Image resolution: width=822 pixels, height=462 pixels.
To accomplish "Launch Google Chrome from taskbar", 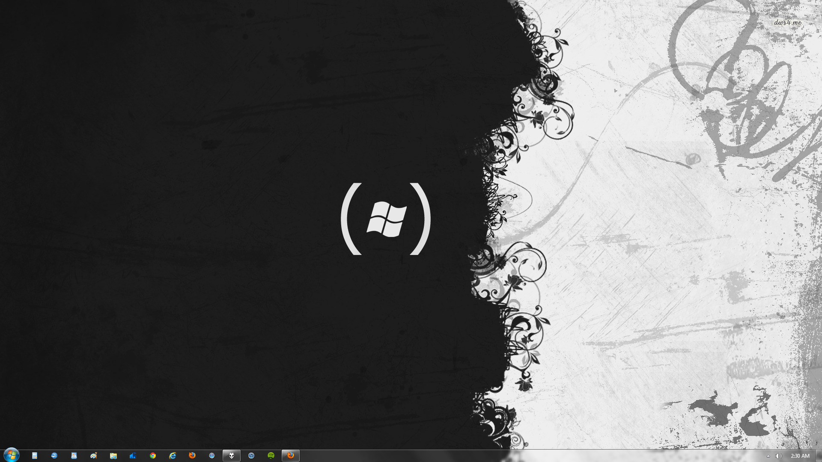I will click(153, 456).
